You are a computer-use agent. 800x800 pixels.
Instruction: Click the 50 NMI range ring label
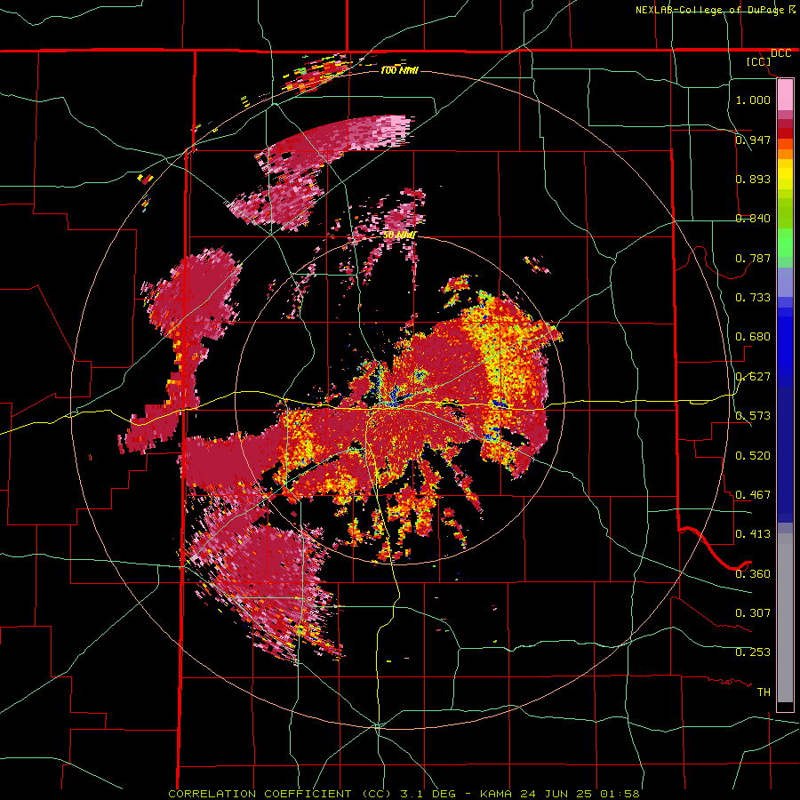pyautogui.click(x=399, y=236)
